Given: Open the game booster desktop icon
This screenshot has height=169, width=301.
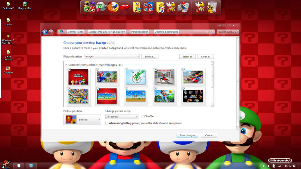Looking at the screenshot, I should click(x=8, y=55).
